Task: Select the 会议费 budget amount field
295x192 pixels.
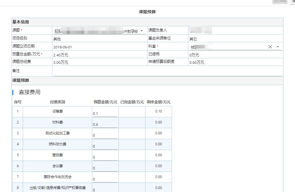Action: (x=105, y=168)
